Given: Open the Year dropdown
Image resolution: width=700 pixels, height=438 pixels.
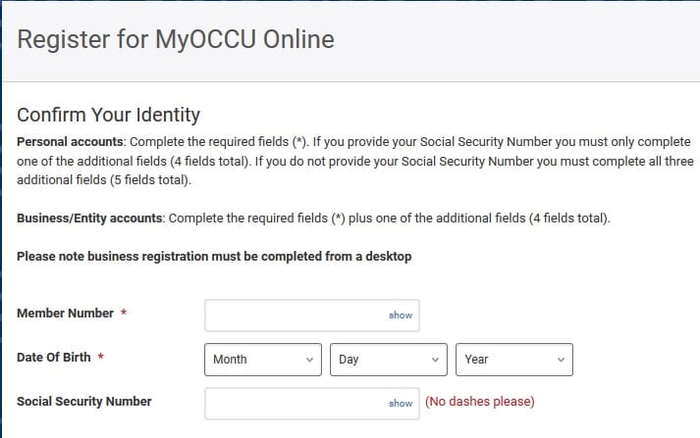Looking at the screenshot, I should [x=514, y=360].
